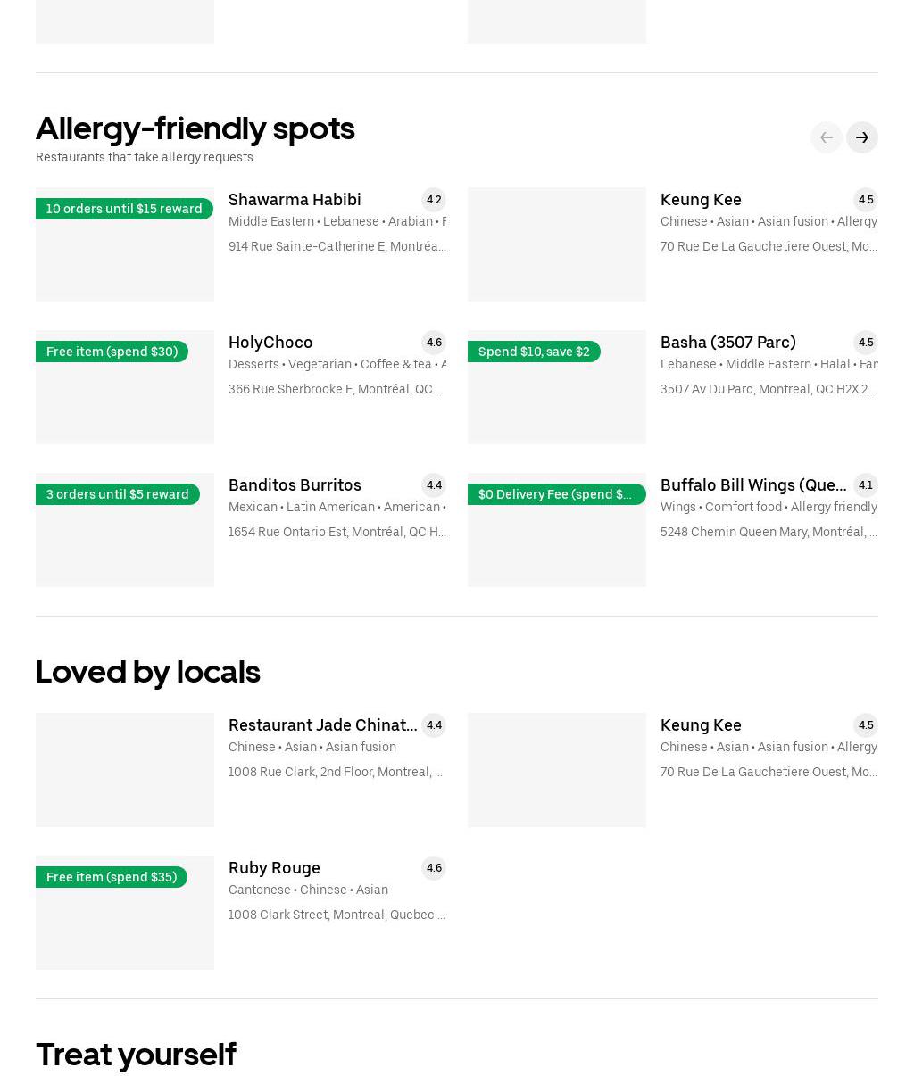Click 'Spend $10, save $2' promo badge
The width and height of the screenshot is (914, 1076).
click(534, 352)
